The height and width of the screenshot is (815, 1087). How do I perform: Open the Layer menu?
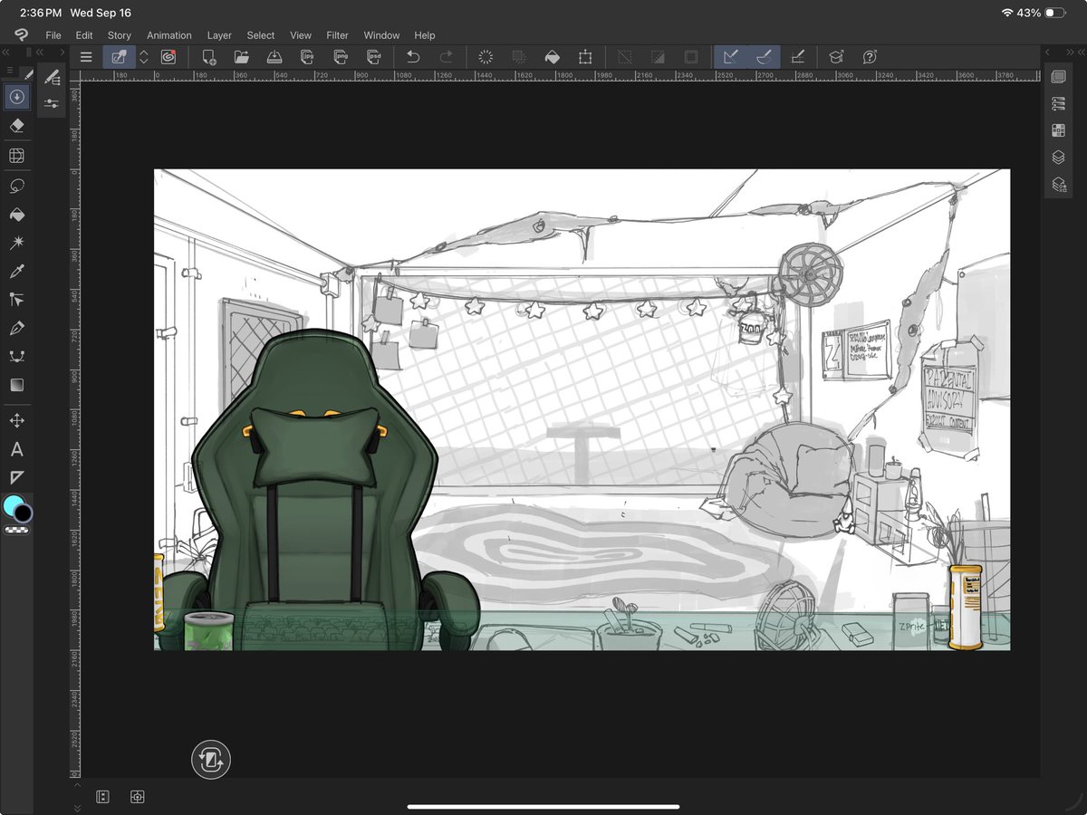coord(219,35)
